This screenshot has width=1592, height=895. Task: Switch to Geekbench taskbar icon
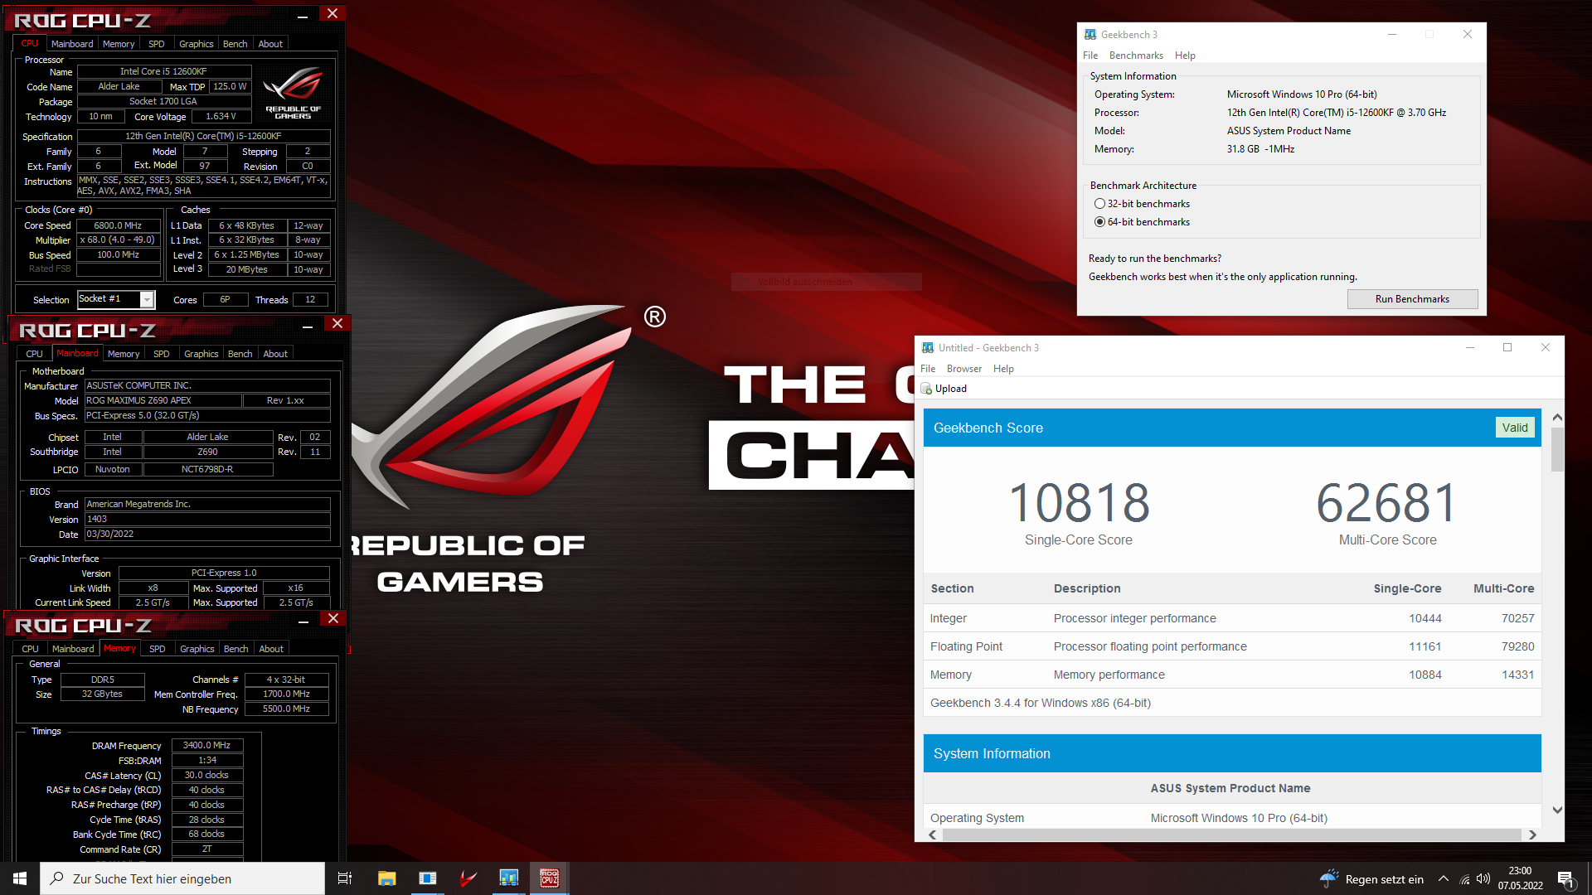tap(508, 878)
